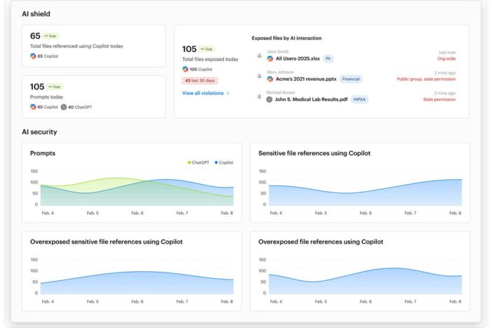The image size is (492, 328).
Task: Open the Acme's 2021 revenue.pptx file
Action: (x=306, y=79)
